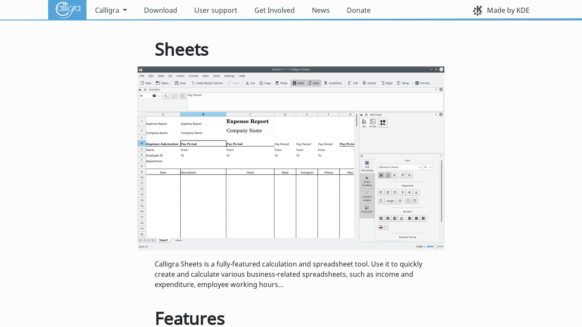This screenshot has height=327, width=582.
Task: Open the Data menu
Action: 205,76
